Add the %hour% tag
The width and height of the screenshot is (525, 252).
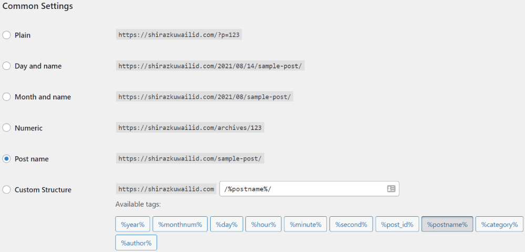[263, 224]
